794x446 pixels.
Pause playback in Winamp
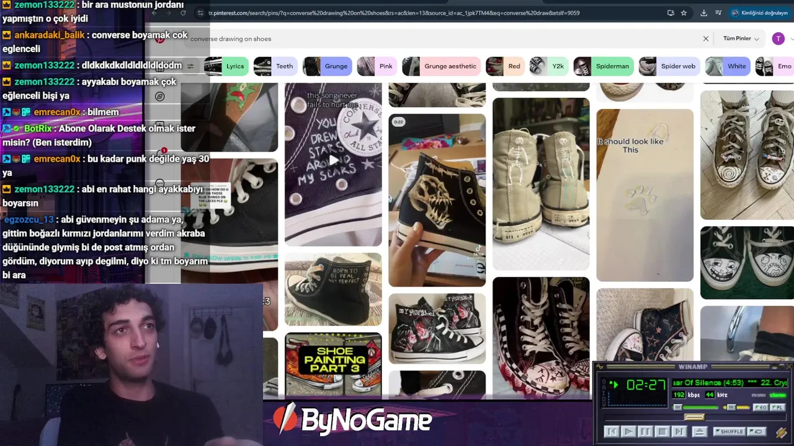(645, 432)
